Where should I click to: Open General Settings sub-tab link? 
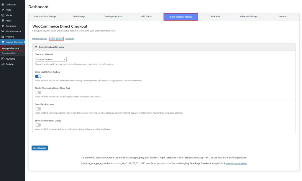[40, 38]
